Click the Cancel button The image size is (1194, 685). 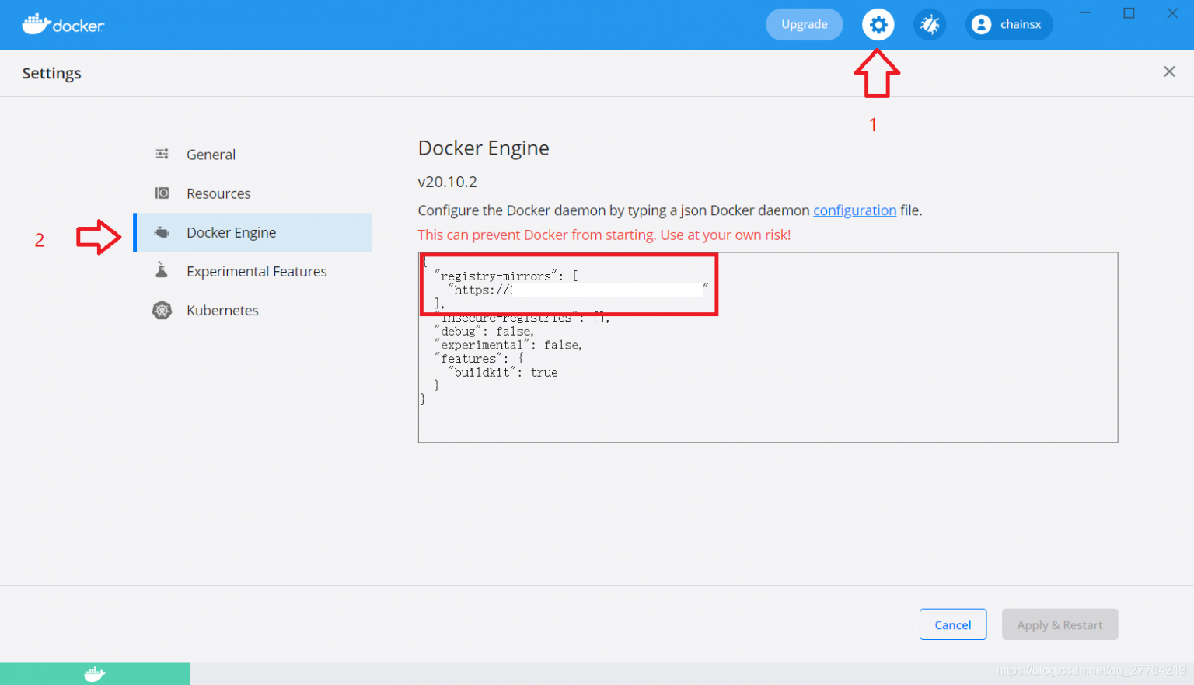[953, 624]
